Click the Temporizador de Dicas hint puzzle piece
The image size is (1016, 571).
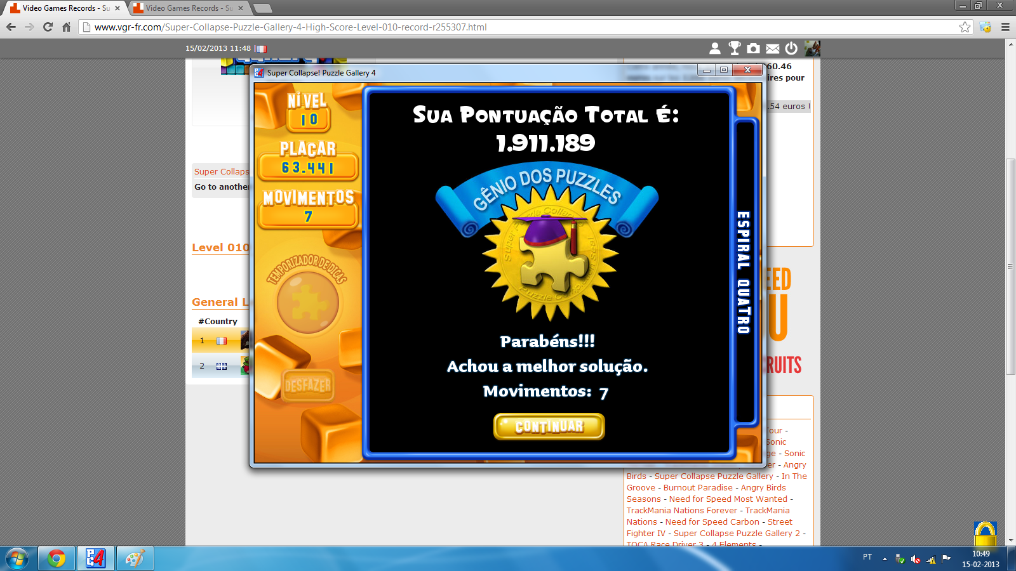tap(308, 303)
